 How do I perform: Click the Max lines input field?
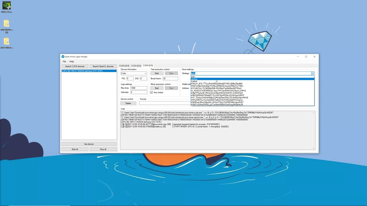139,88
